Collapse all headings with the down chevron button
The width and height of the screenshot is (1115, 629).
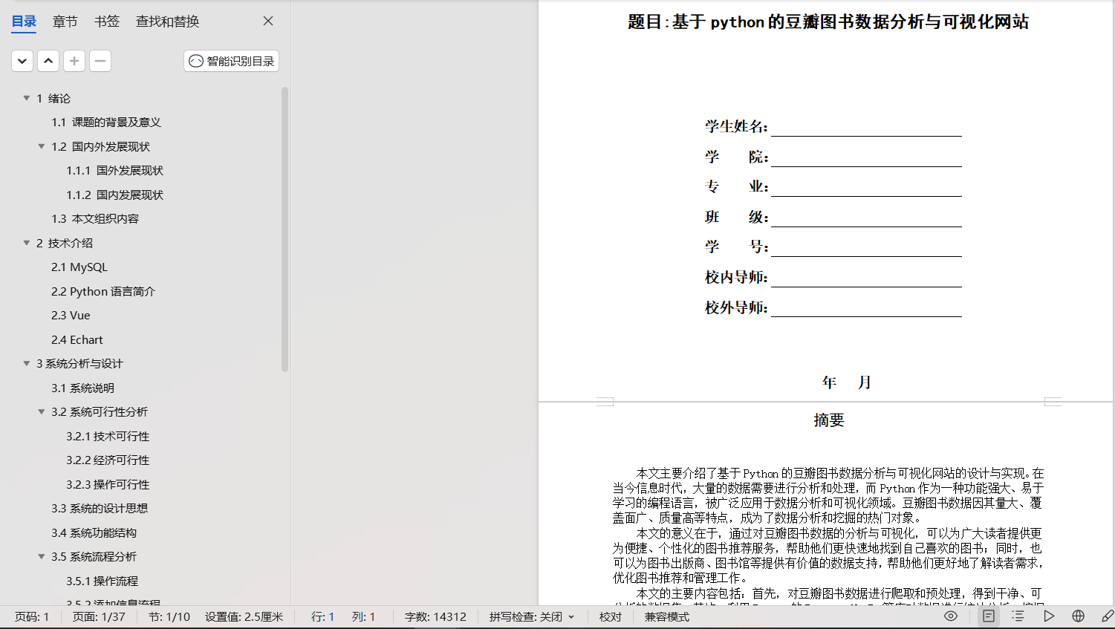click(22, 61)
